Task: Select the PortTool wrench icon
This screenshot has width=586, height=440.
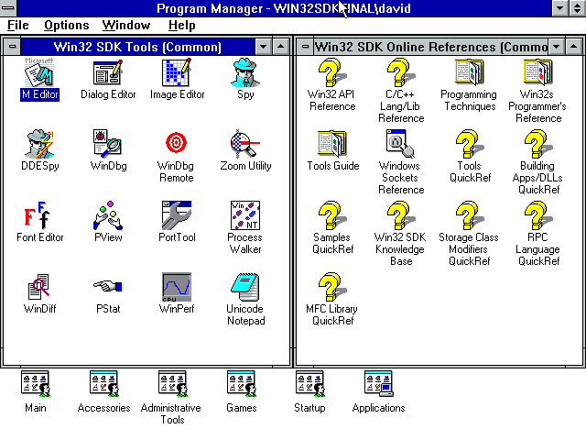Action: pyautogui.click(x=177, y=215)
